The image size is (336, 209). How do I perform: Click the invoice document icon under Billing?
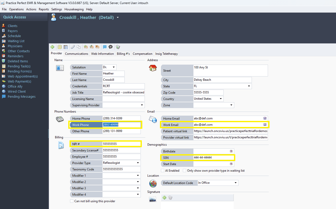pos(61,145)
